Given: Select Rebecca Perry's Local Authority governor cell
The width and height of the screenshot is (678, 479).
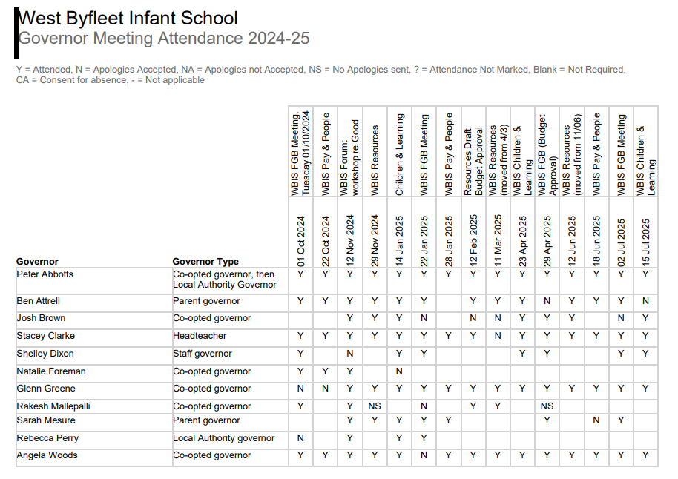Looking at the screenshot, I should (x=223, y=438).
